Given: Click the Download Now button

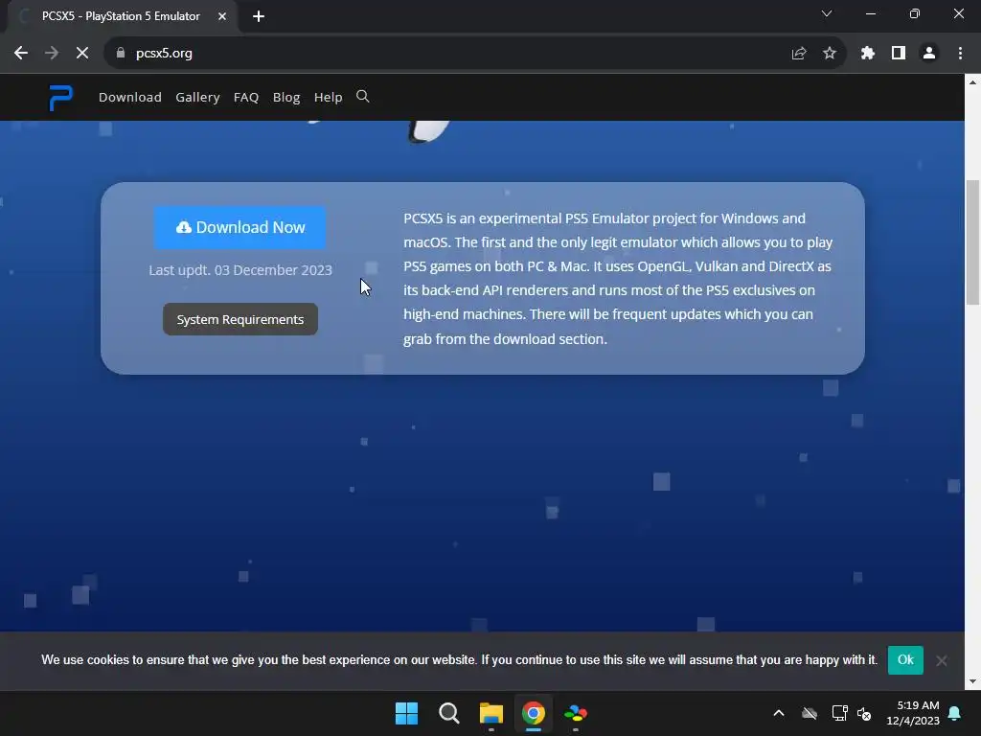Looking at the screenshot, I should pyautogui.click(x=240, y=227).
